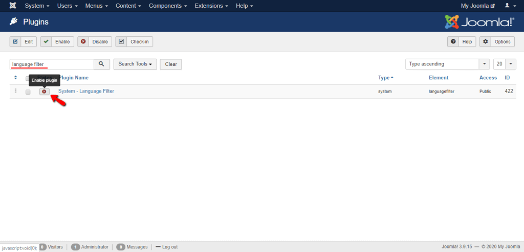Click the Joomla! brand logo in header
524x252 pixels.
[479, 22]
